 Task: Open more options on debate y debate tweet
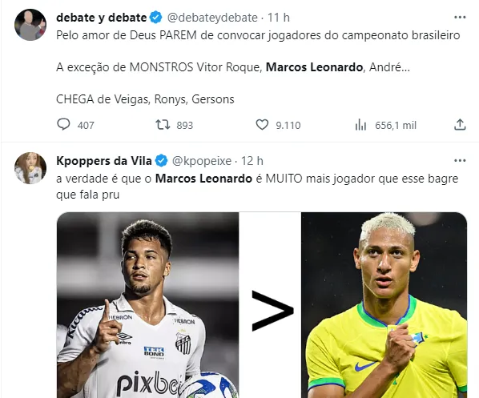[460, 18]
